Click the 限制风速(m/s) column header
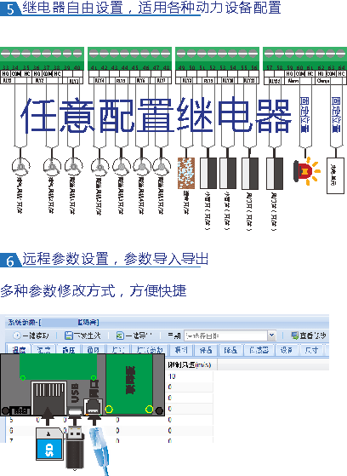Screen dimensions: 347x476 (x=190, y=364)
